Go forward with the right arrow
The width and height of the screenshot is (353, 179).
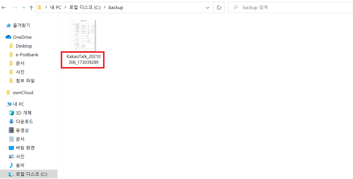click(x=15, y=8)
